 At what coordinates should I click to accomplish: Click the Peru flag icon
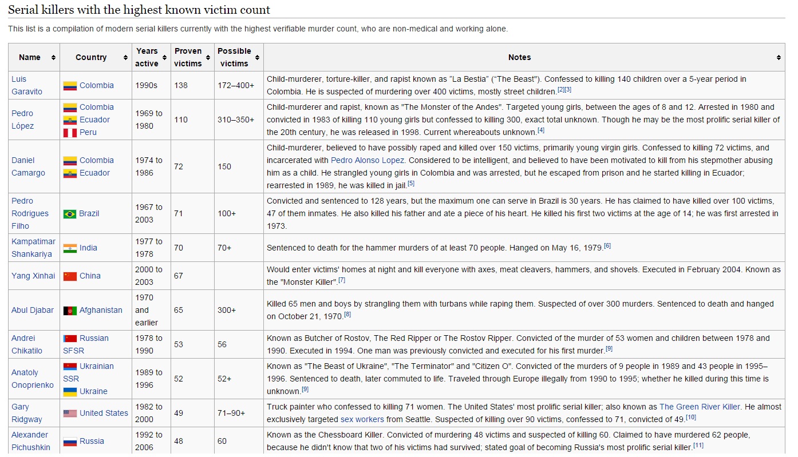coord(70,133)
